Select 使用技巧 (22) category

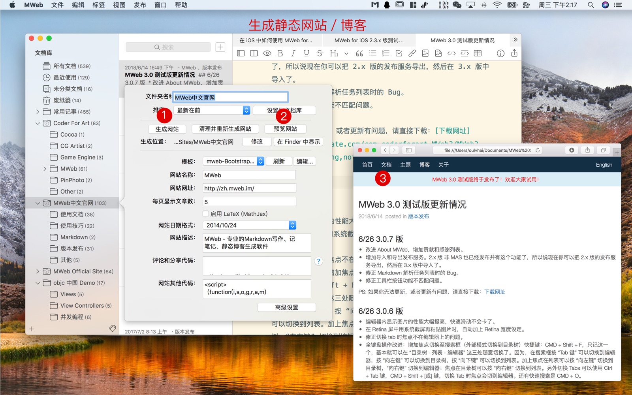click(x=72, y=226)
